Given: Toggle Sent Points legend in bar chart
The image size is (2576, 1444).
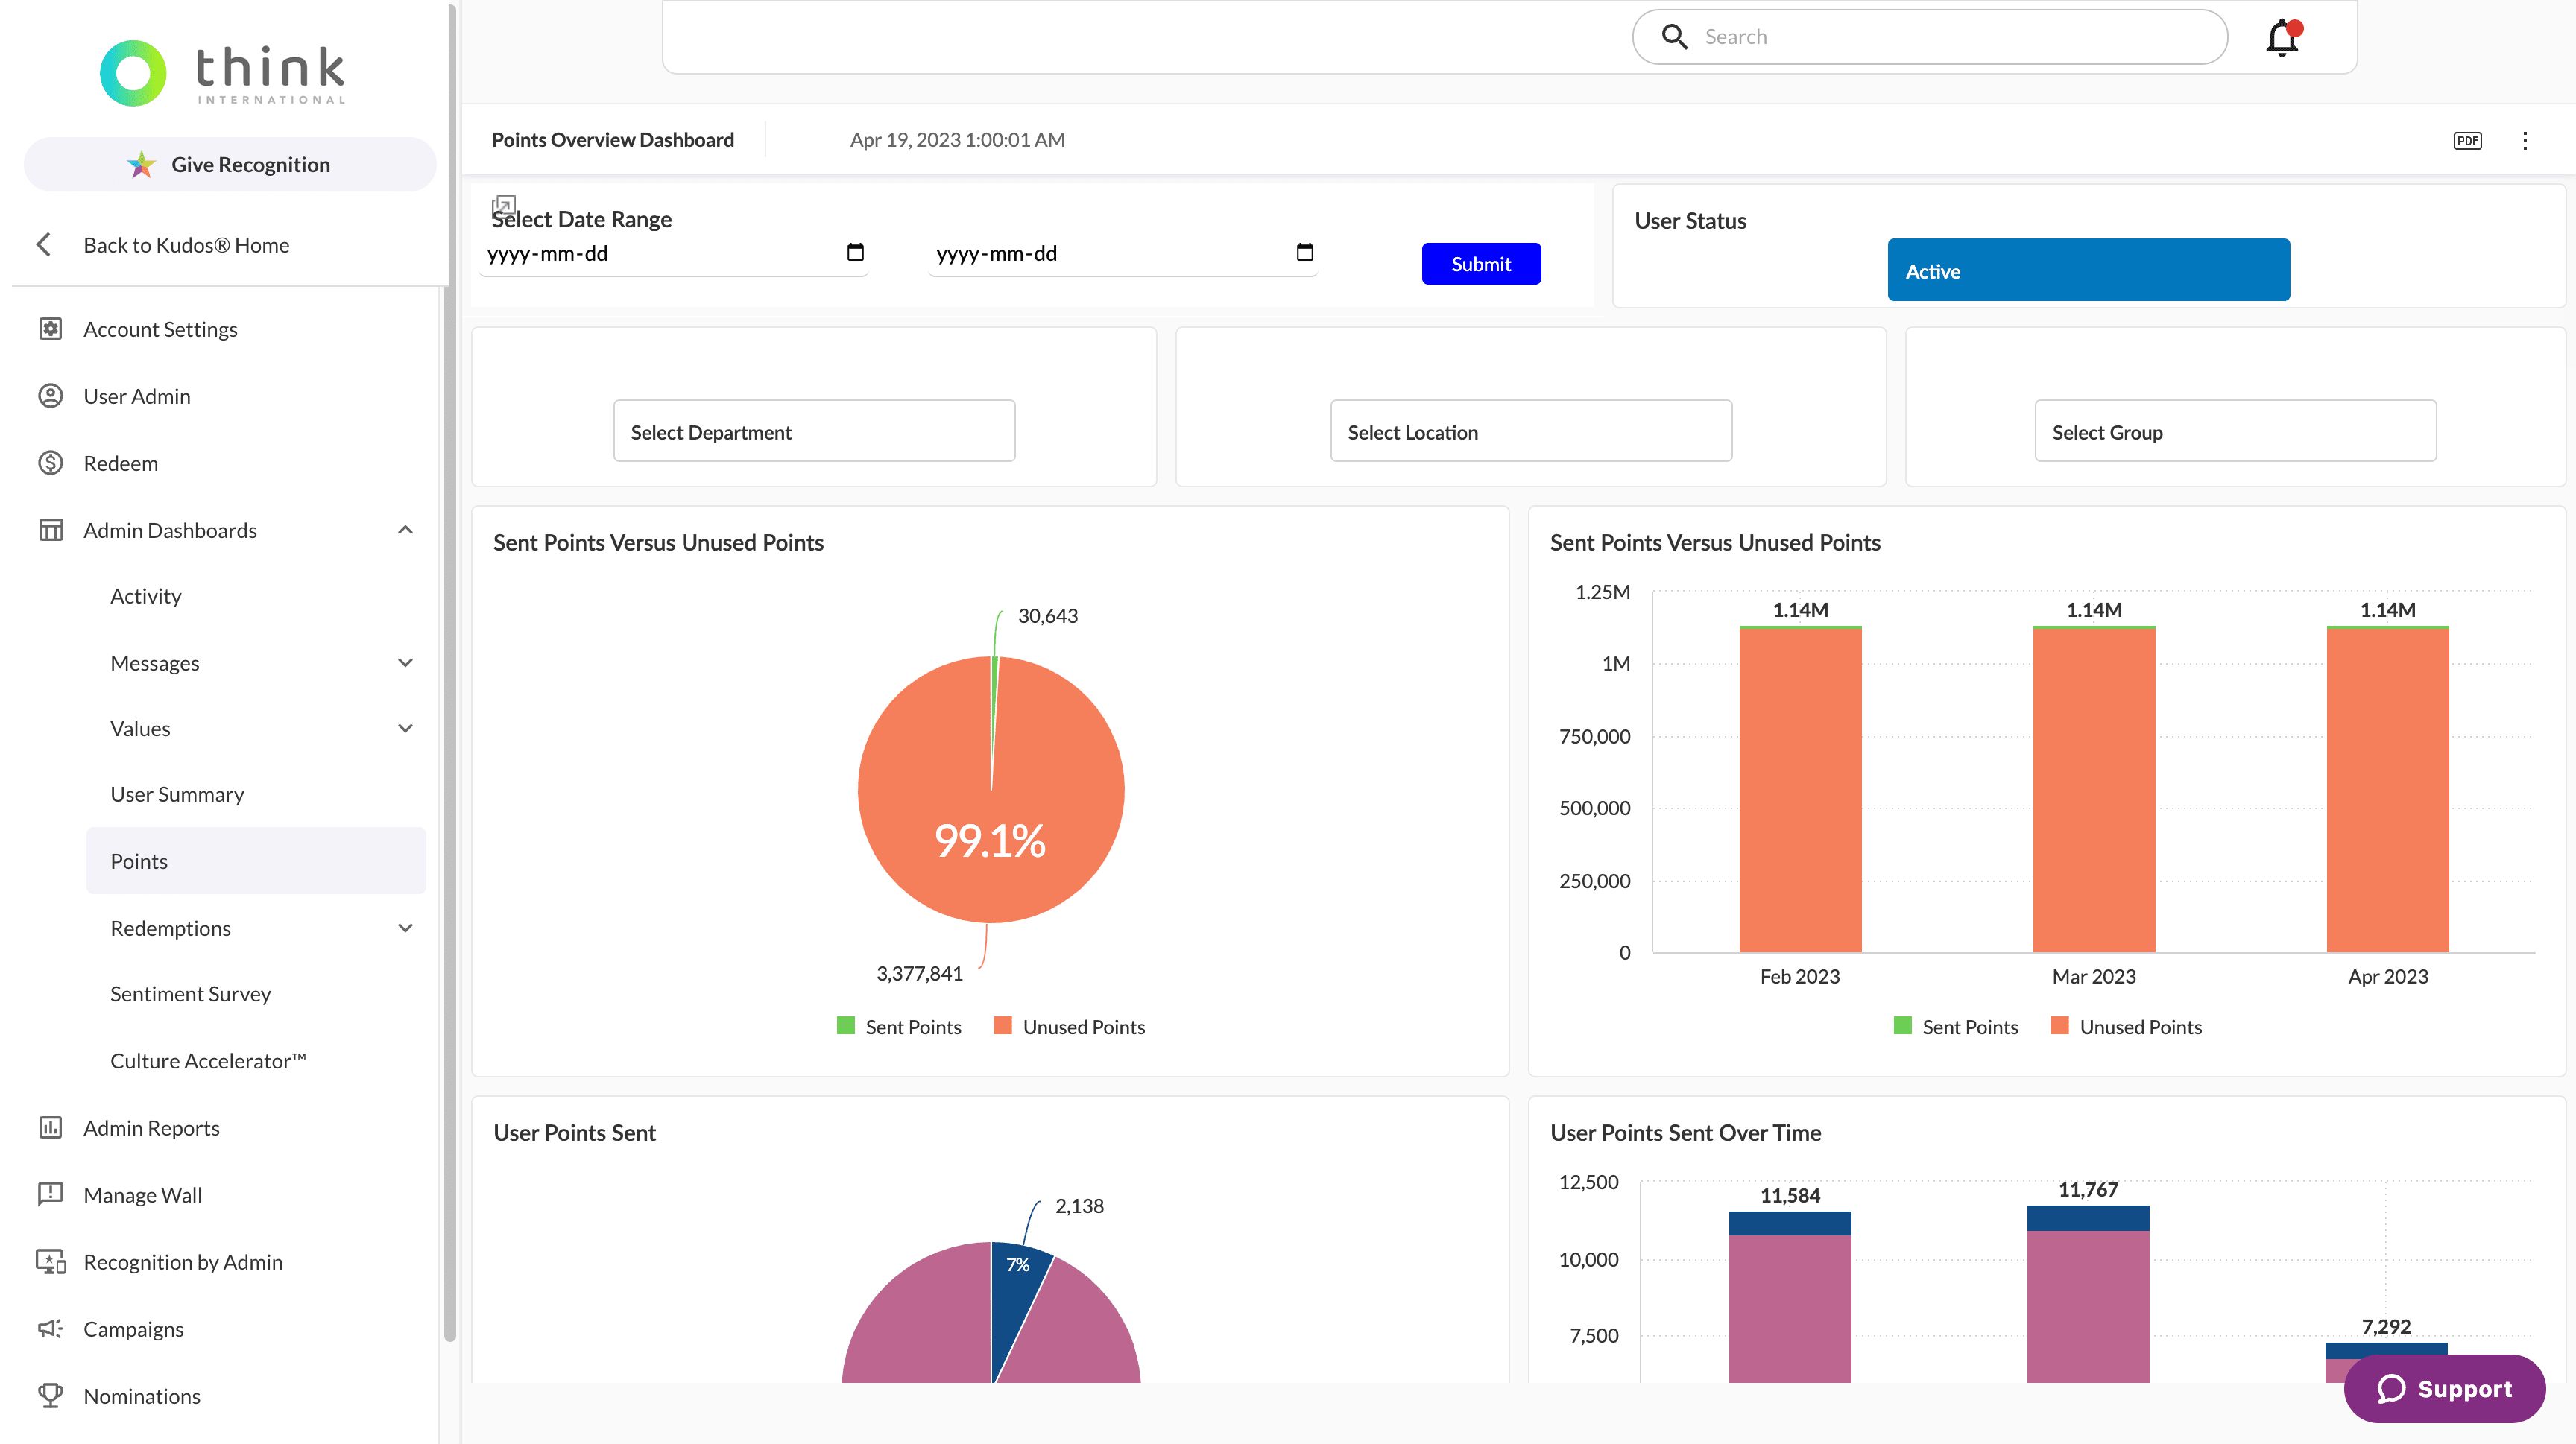Looking at the screenshot, I should pyautogui.click(x=1956, y=1026).
